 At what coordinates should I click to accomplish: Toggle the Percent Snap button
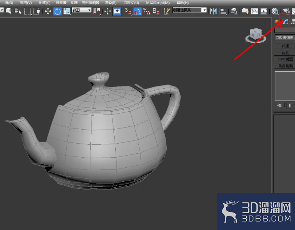147,11
